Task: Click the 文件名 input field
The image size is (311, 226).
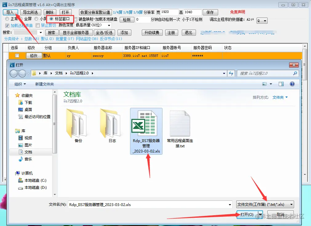Action: coord(148,204)
